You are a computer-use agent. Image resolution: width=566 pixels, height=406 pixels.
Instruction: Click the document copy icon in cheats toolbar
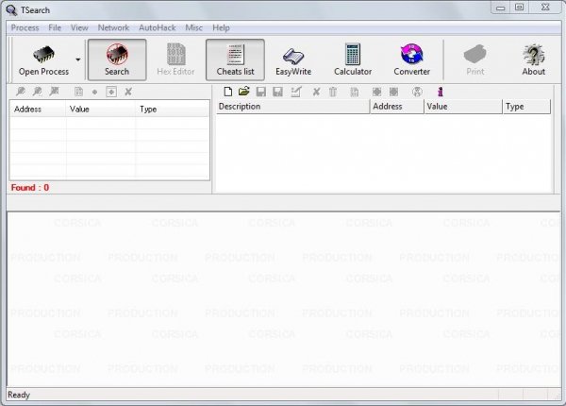click(355, 93)
